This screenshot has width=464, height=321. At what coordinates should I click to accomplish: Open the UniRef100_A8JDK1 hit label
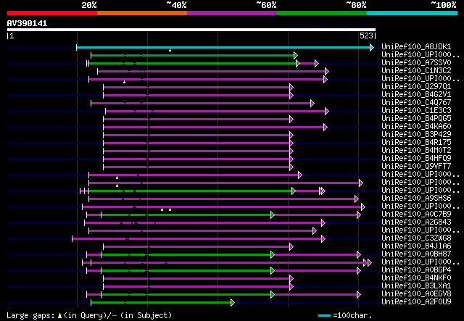click(x=416, y=46)
